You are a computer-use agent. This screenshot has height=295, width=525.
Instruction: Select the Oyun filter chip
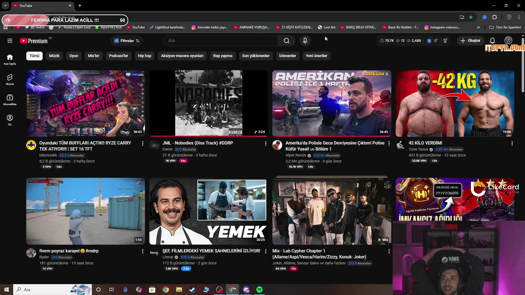pyautogui.click(x=74, y=56)
